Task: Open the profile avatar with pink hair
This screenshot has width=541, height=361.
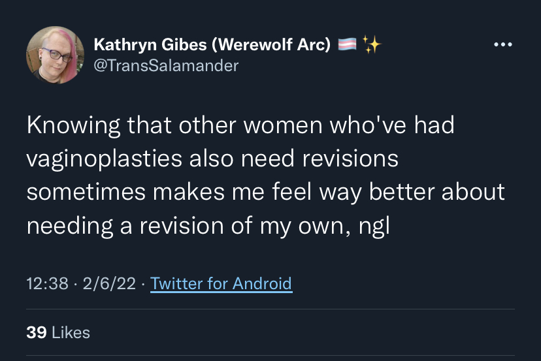Action: pos(55,55)
